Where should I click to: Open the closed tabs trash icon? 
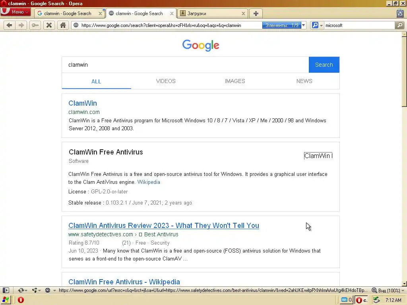pos(400,13)
